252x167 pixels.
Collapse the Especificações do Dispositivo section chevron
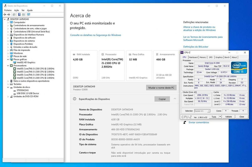(175, 99)
